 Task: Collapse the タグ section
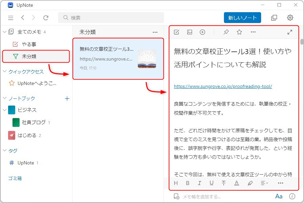tap(4, 150)
